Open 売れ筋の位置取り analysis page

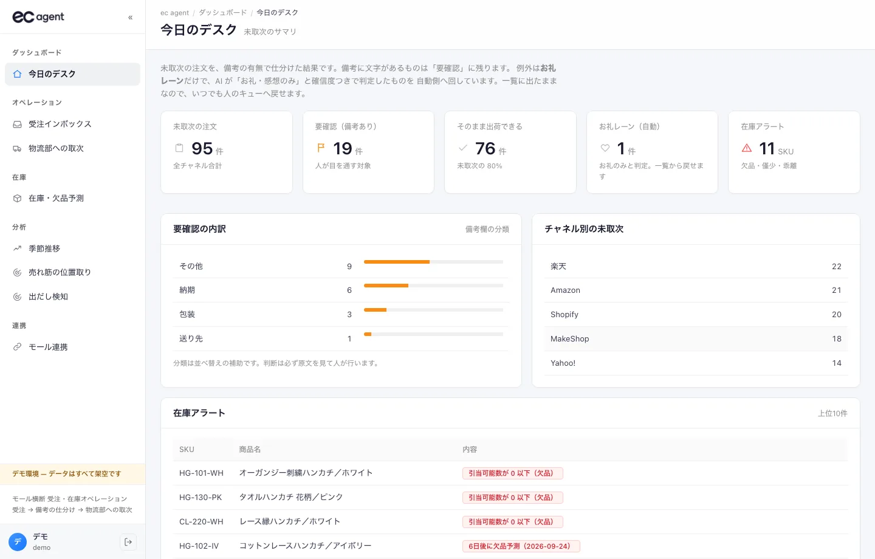tap(72, 272)
